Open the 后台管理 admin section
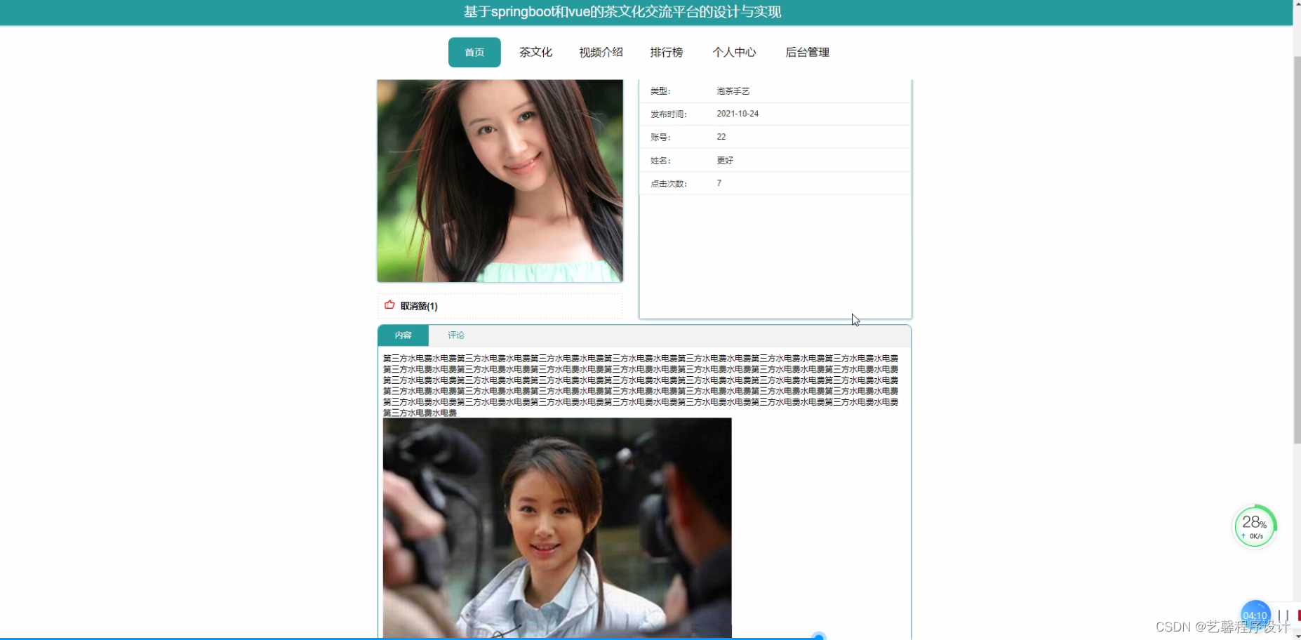Viewport: 1301px width, 640px height. click(807, 52)
